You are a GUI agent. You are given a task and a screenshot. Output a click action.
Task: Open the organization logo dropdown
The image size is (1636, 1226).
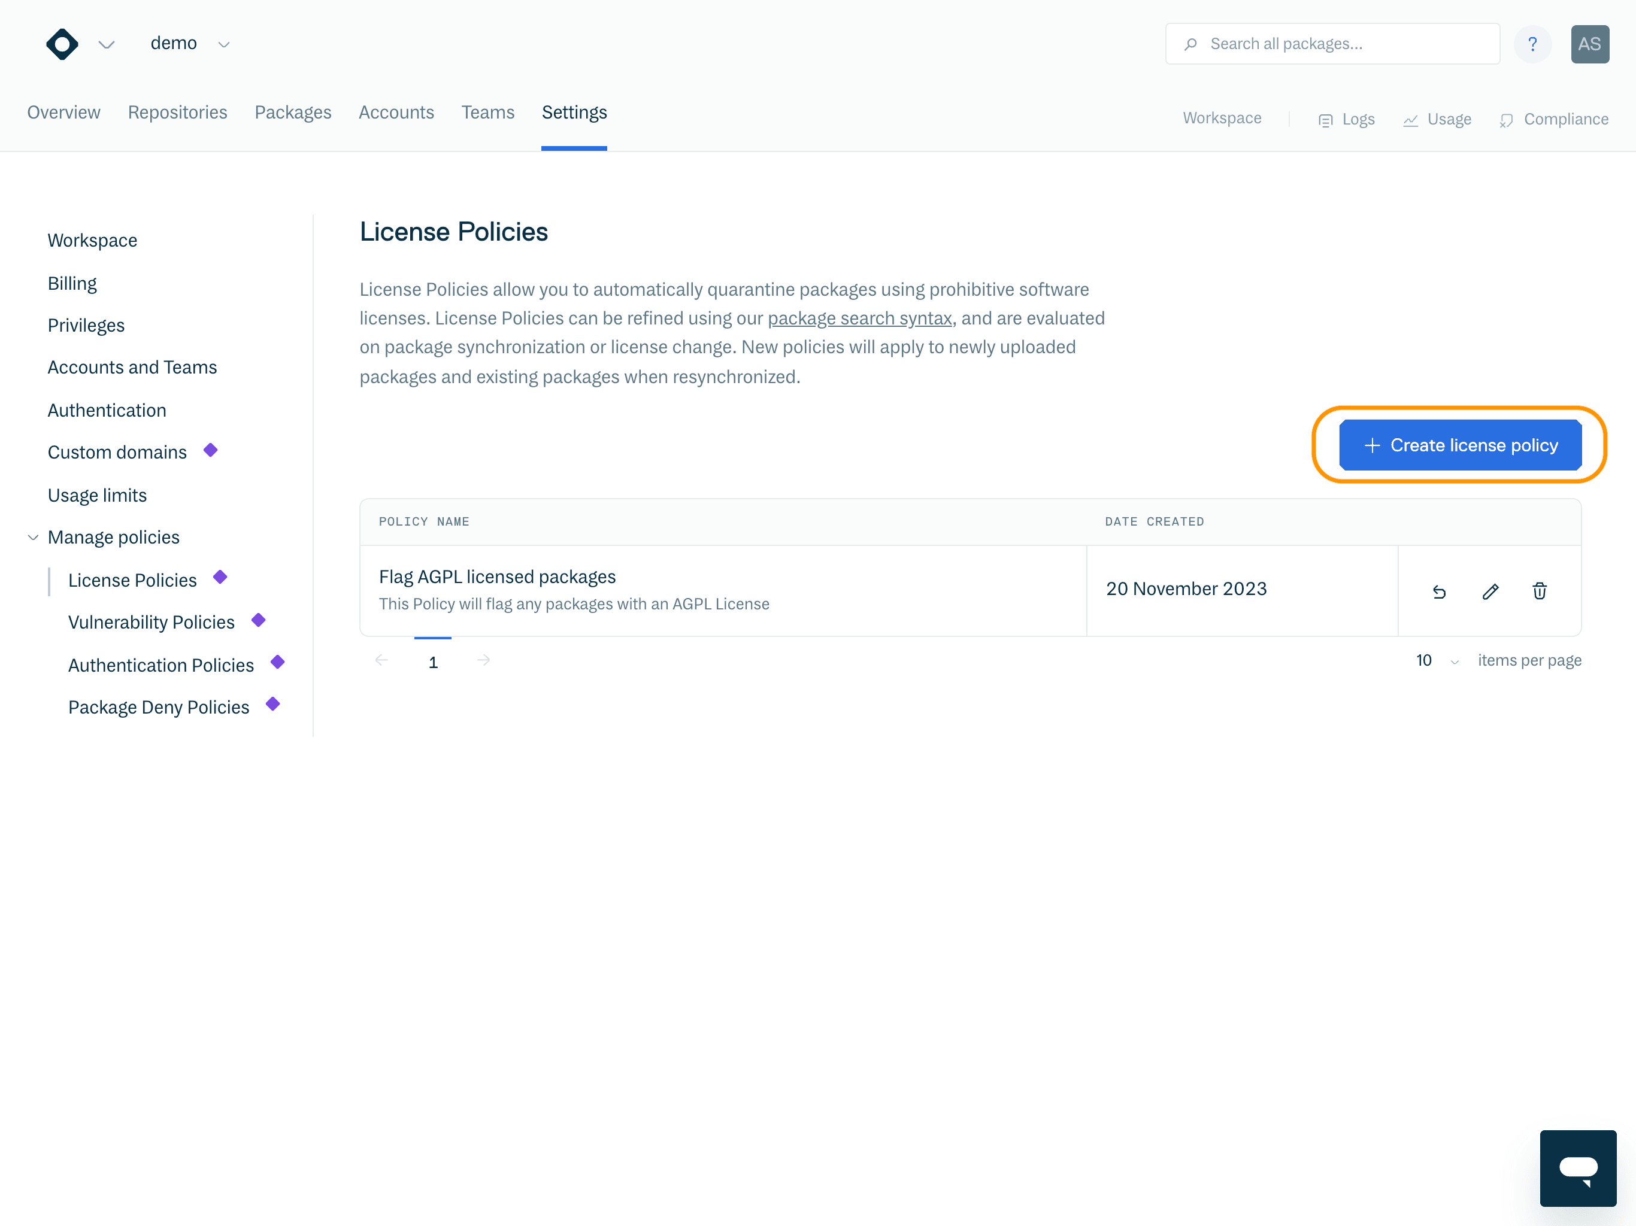click(x=107, y=44)
